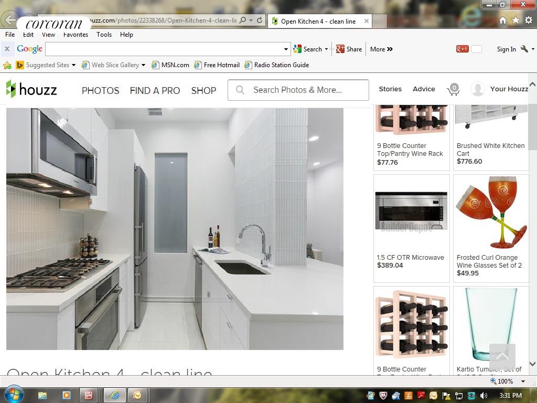Open the Favorites menu
This screenshot has height=403, width=537.
pos(76,35)
